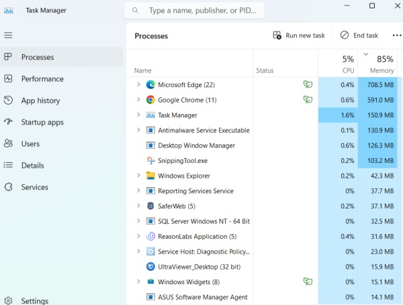
Task: Click the 1.6% CPU cell for Task Manager
Action: pyautogui.click(x=338, y=115)
